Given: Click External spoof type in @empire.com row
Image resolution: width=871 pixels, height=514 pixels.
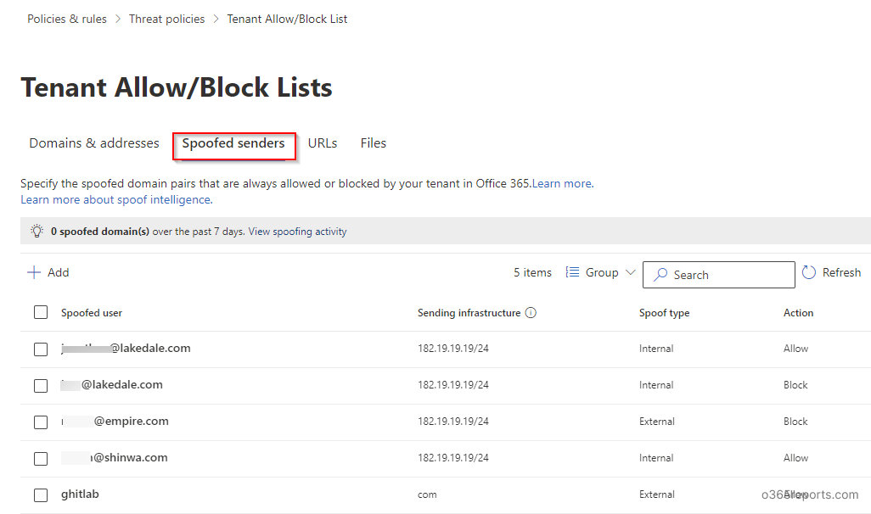Looking at the screenshot, I should click(x=656, y=422).
